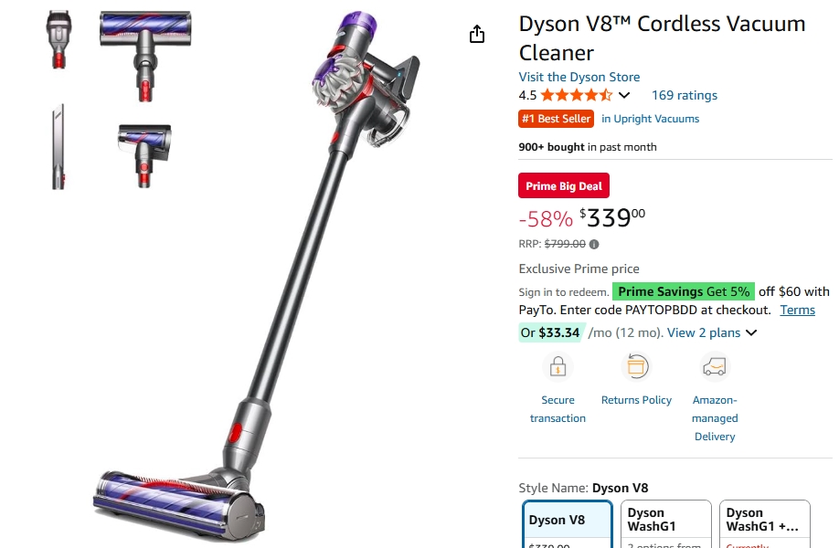Select the combination tool thumbnail
The image size is (839, 548).
point(58,39)
